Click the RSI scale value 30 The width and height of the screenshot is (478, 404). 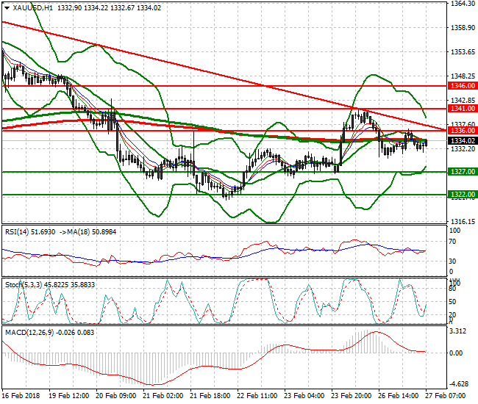pyautogui.click(x=453, y=261)
